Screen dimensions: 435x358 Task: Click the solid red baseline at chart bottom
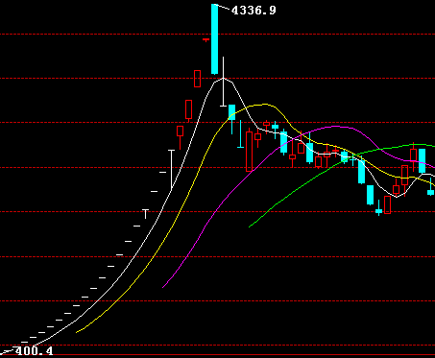pos(217,355)
